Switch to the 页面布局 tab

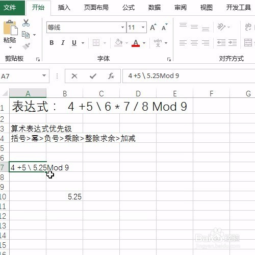[x=96, y=8]
